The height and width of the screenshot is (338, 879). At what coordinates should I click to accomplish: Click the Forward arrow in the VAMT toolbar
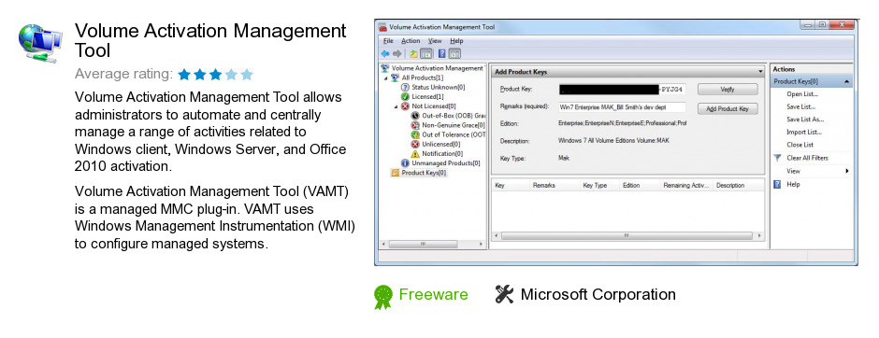click(397, 54)
